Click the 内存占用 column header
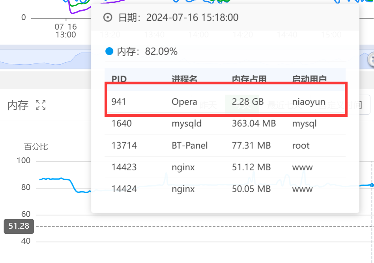This screenshot has width=374, height=263. click(x=249, y=79)
